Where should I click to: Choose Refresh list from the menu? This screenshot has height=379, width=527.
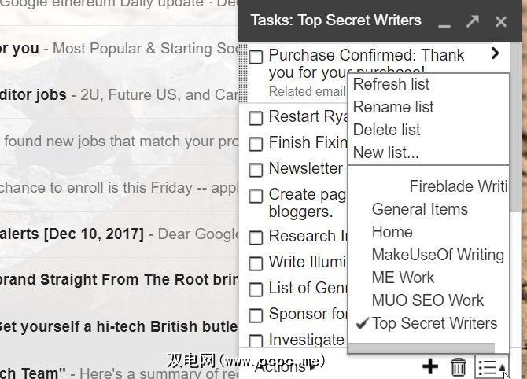[x=391, y=84]
